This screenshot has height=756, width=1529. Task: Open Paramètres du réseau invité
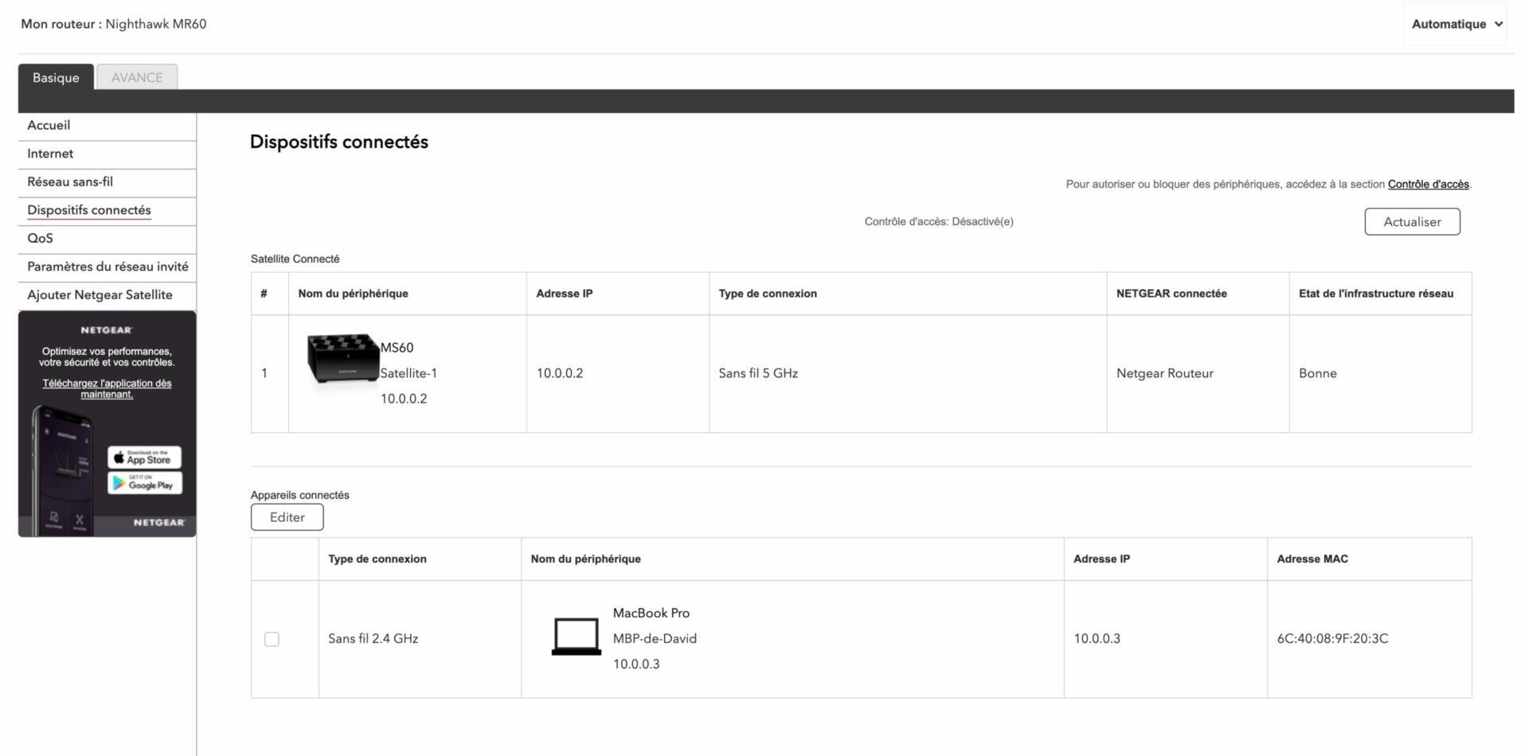[107, 267]
